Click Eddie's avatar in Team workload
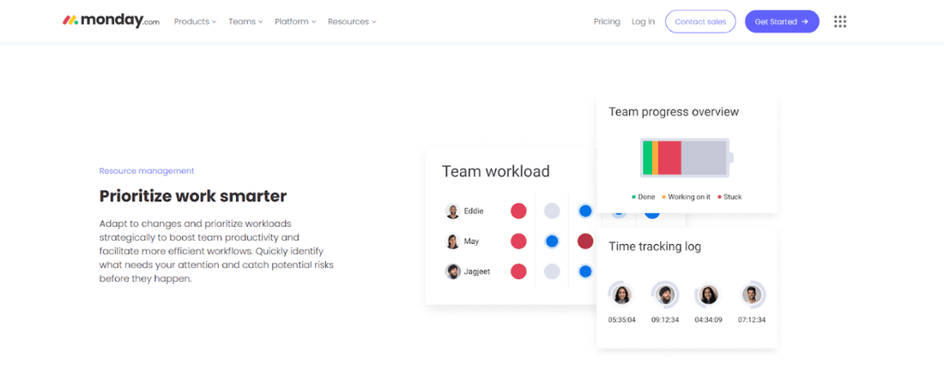Screen dimensions: 944x376 [452, 211]
